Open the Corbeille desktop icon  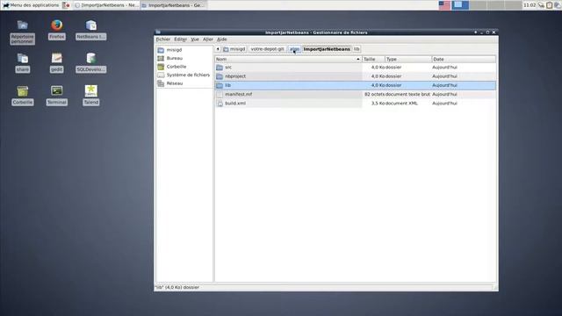(22, 91)
